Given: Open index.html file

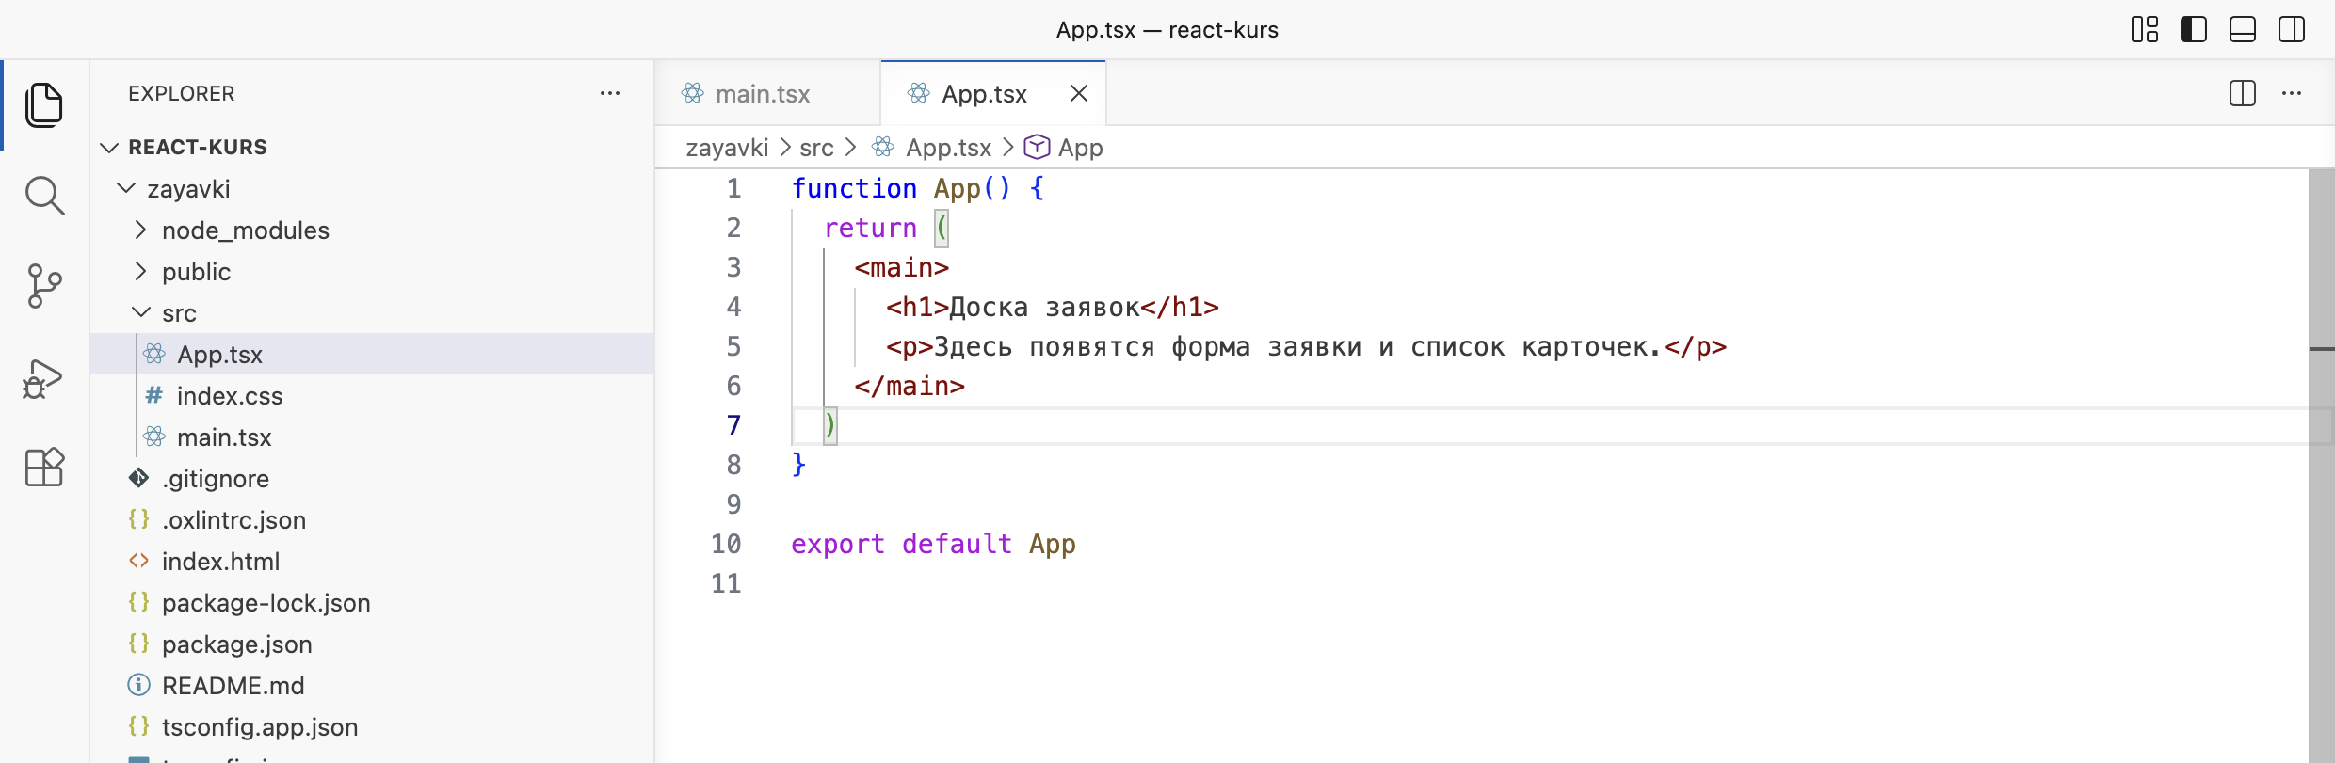Looking at the screenshot, I should coord(372,561).
